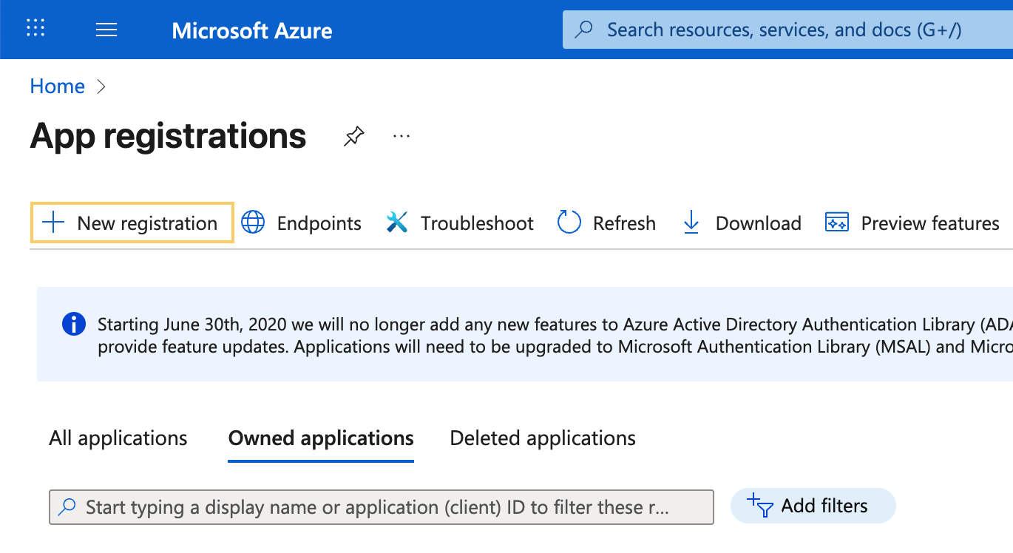Click the magnifier icon in filter box

coord(67,507)
